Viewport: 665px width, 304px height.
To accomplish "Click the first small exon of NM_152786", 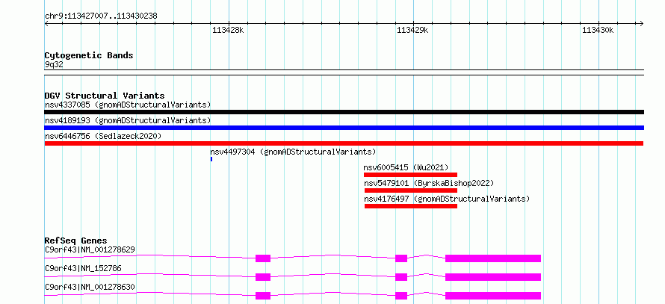I will tap(263, 277).
